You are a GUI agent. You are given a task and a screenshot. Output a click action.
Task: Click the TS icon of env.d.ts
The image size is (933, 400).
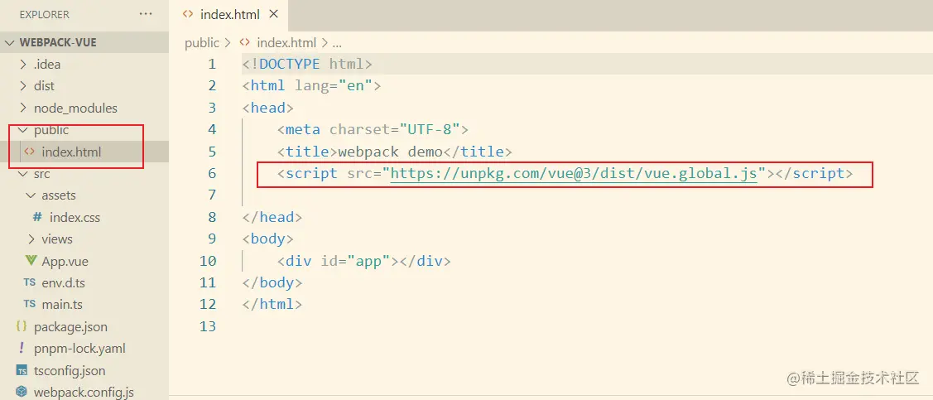click(x=30, y=282)
